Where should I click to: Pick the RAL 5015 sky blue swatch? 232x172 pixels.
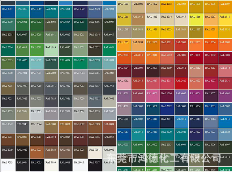coord(225,122)
